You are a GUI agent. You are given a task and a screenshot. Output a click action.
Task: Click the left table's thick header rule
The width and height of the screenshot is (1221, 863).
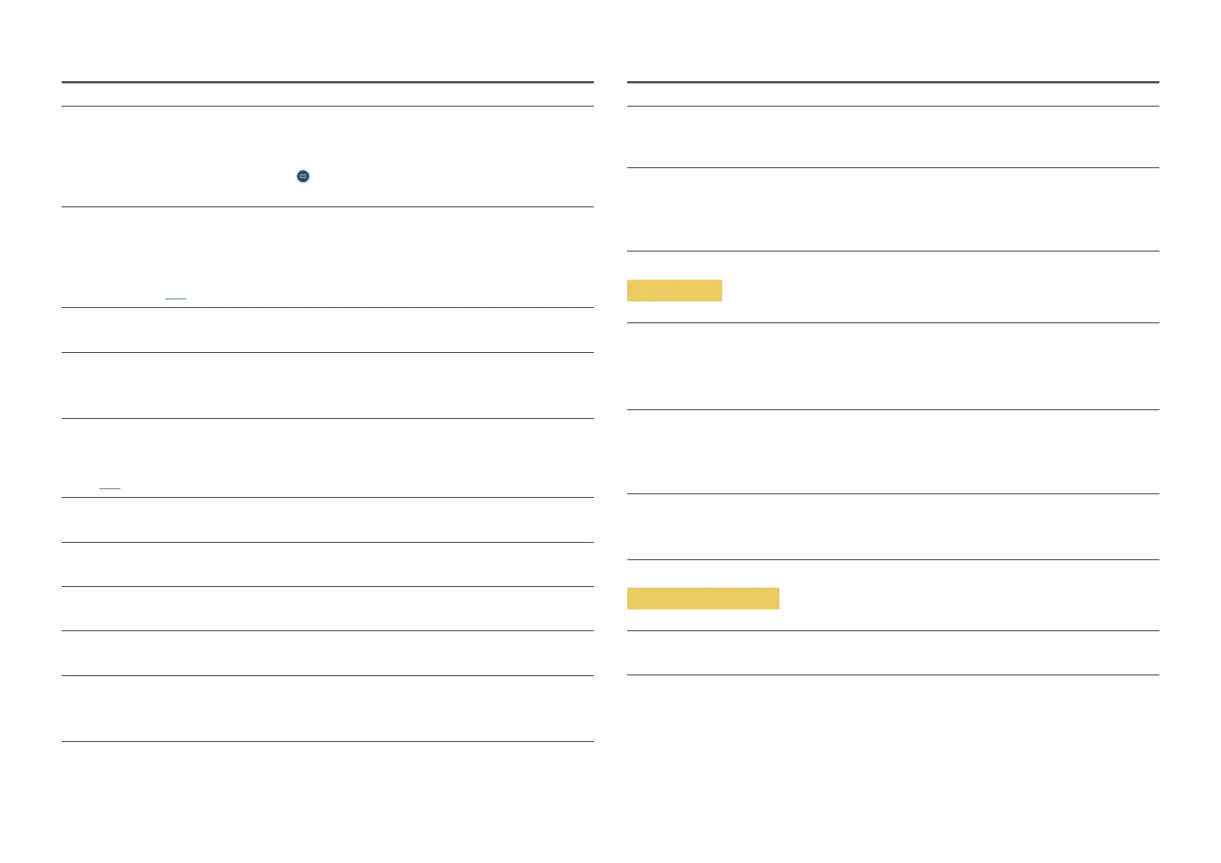pos(327,83)
